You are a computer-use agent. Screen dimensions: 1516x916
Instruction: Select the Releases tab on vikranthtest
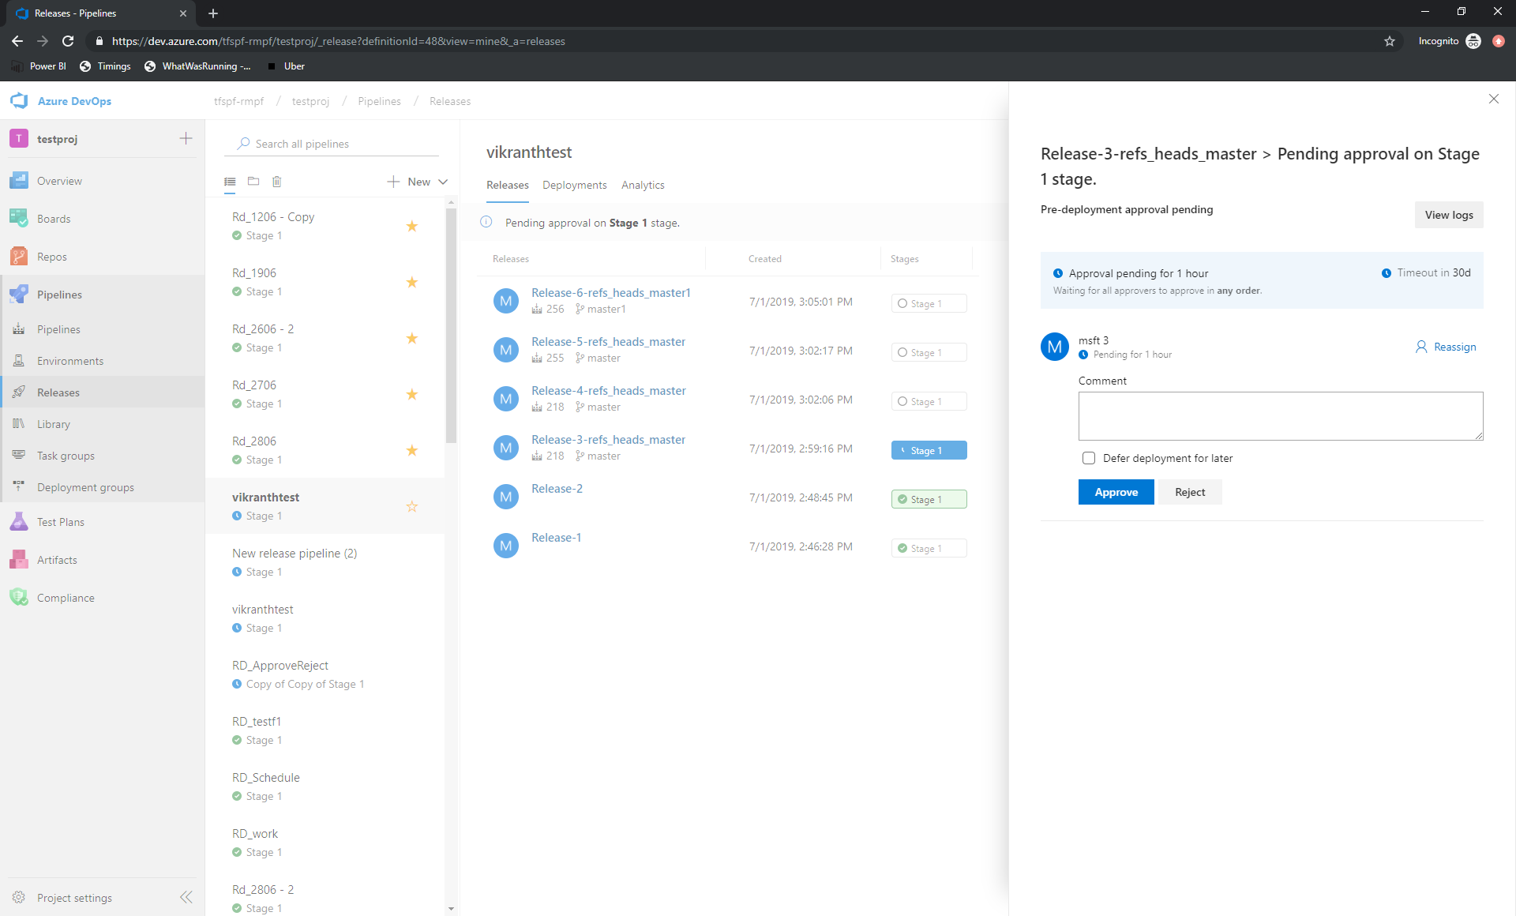[505, 185]
